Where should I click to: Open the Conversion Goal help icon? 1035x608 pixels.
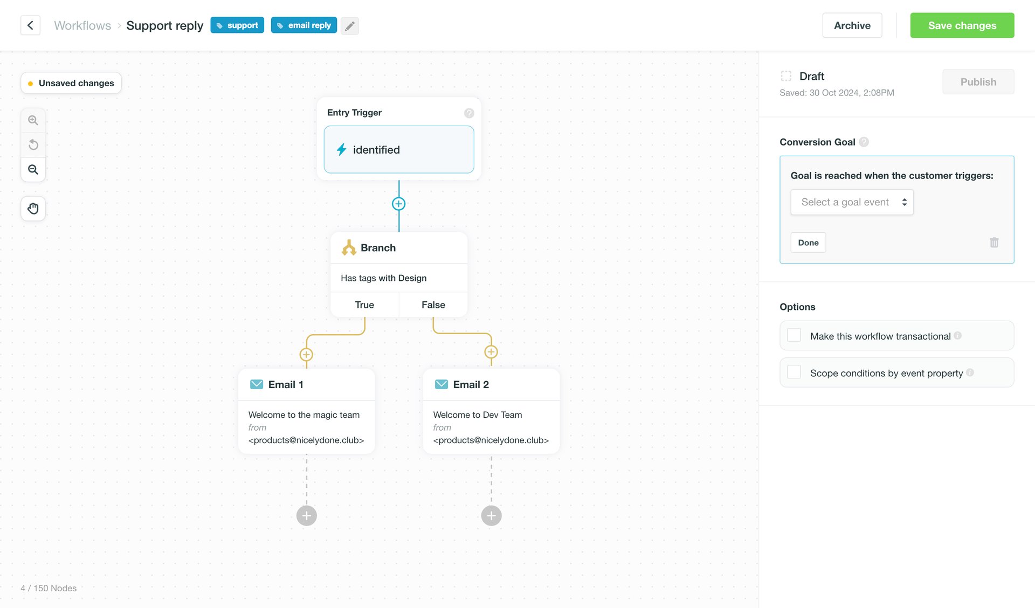click(864, 142)
